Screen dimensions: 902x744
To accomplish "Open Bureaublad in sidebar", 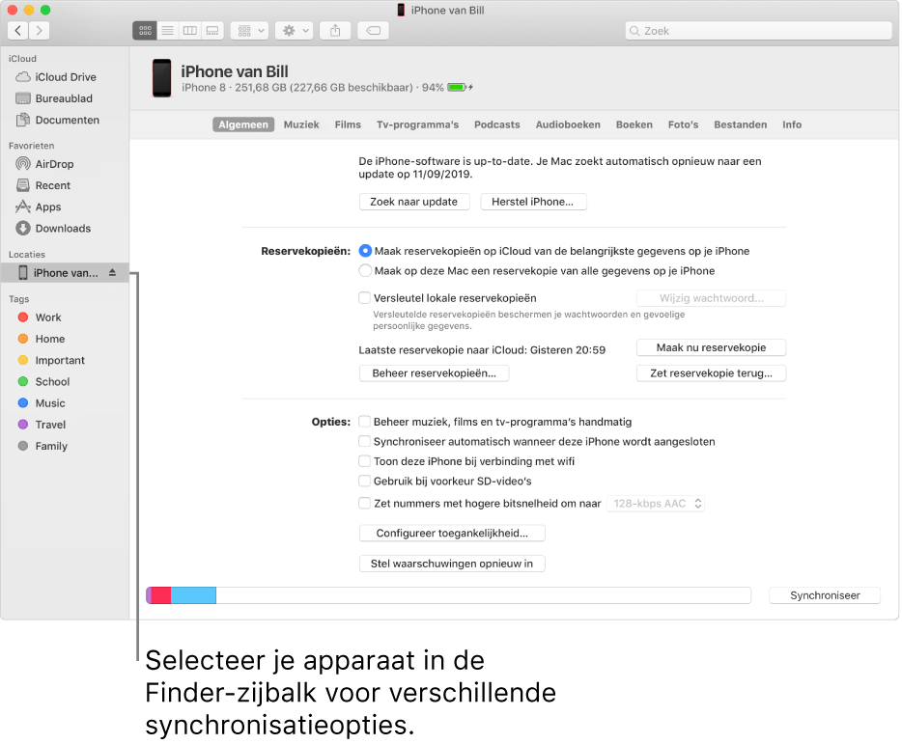I will (x=54, y=98).
